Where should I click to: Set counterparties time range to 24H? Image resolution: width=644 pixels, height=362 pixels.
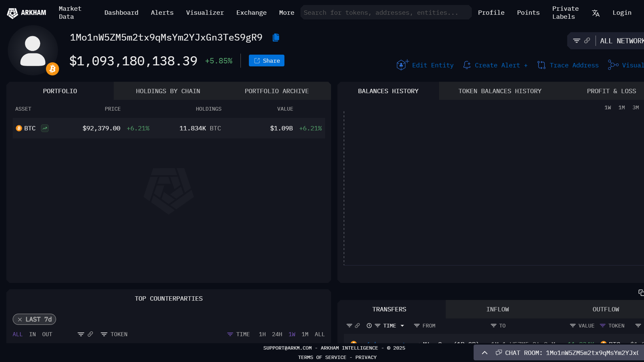(x=277, y=334)
